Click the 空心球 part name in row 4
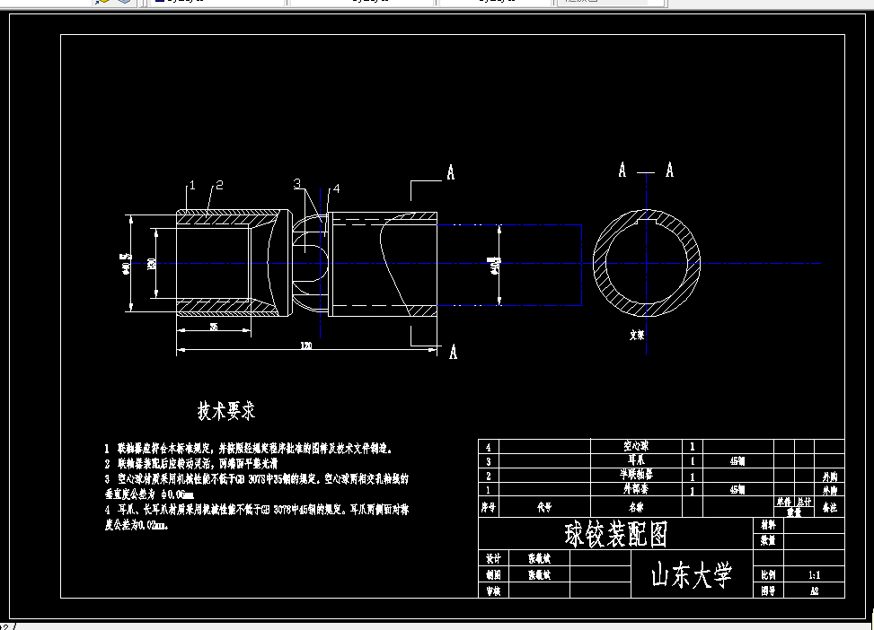874x630 pixels. click(636, 446)
